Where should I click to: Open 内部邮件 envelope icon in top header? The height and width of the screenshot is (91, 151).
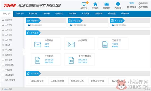point(106,4)
